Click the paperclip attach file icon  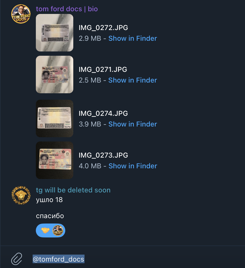click(x=17, y=259)
